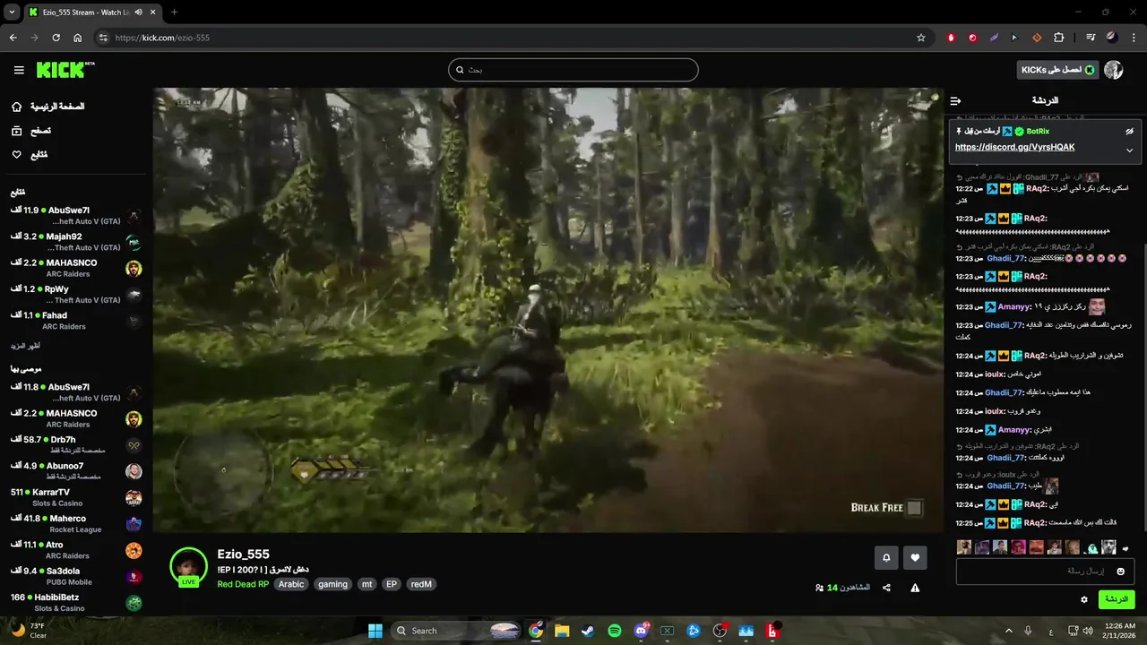
Task: Open the viewers count icon
Action: pos(819,588)
